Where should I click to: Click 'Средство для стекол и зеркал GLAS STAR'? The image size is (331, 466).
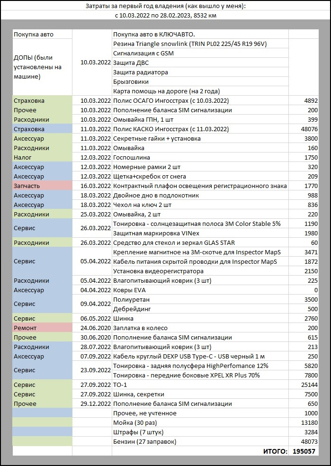[x=200, y=243]
